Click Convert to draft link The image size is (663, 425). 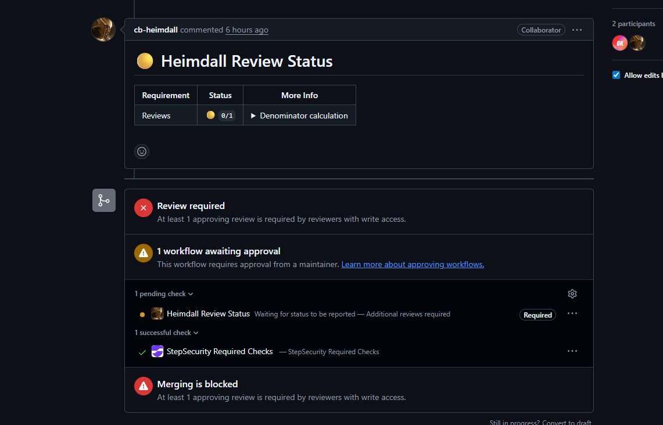567,422
